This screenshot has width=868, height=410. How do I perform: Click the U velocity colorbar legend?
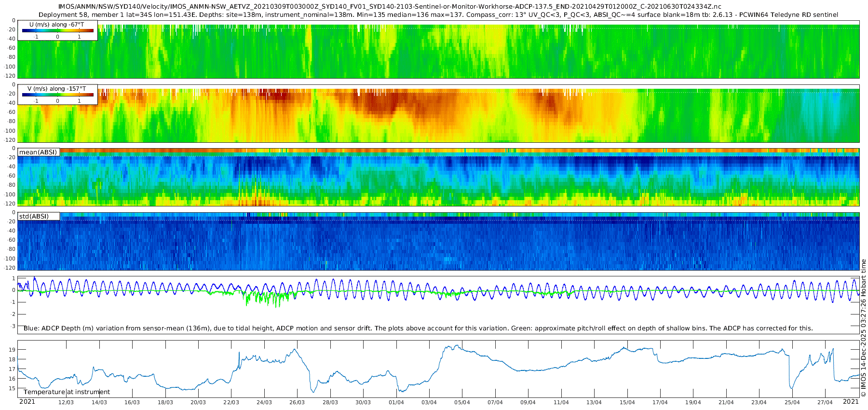(x=57, y=31)
